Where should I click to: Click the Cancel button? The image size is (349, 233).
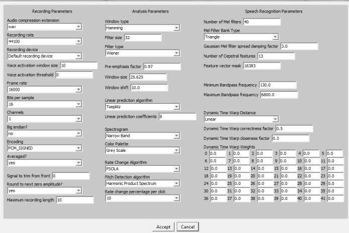(x=188, y=226)
